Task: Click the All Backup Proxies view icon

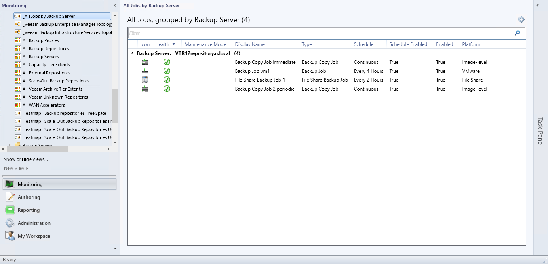Action: 18,40
